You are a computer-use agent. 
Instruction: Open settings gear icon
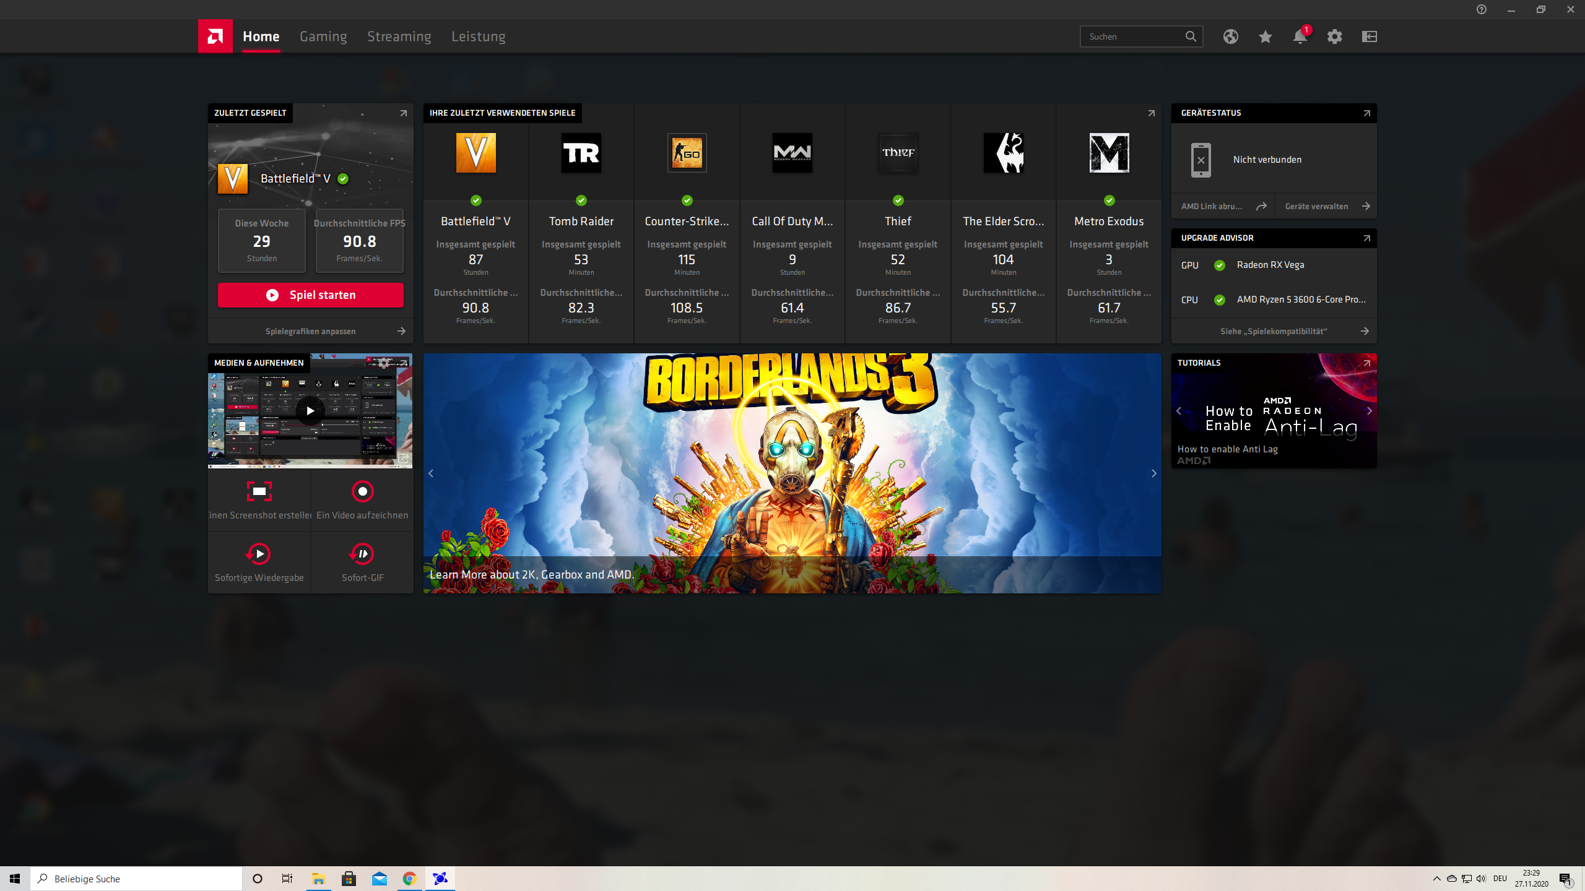click(1334, 37)
